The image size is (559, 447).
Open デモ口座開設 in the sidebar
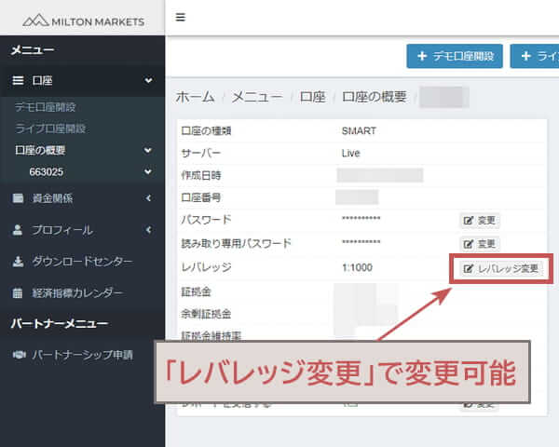pyautogui.click(x=46, y=107)
